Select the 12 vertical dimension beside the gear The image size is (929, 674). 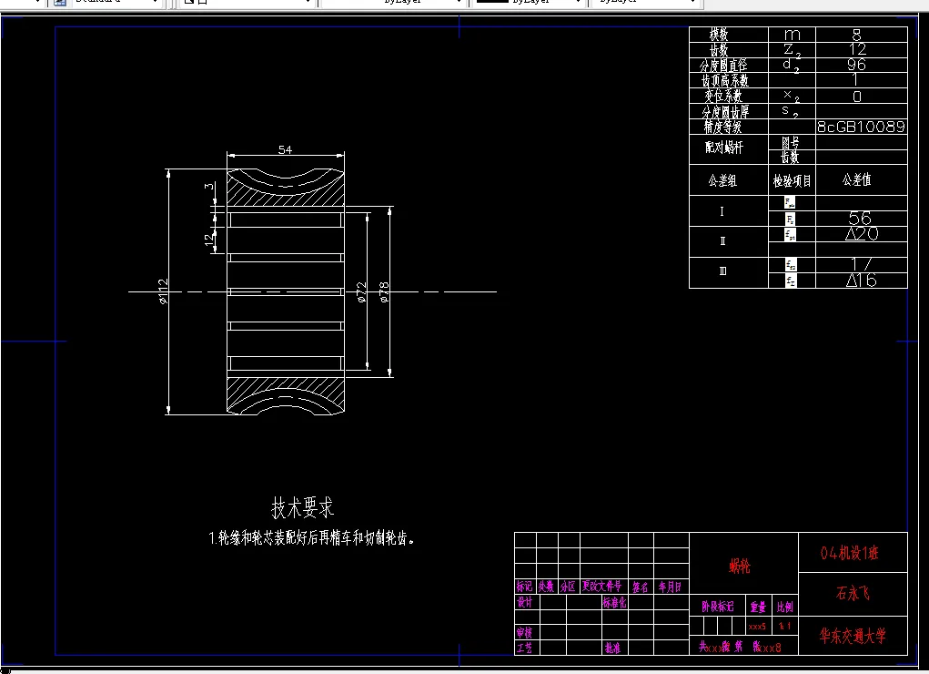coord(208,240)
